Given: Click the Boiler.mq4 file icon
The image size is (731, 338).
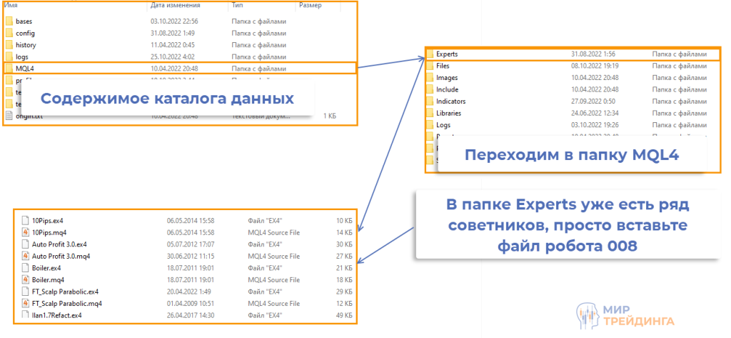Looking at the screenshot, I should pyautogui.click(x=26, y=279).
